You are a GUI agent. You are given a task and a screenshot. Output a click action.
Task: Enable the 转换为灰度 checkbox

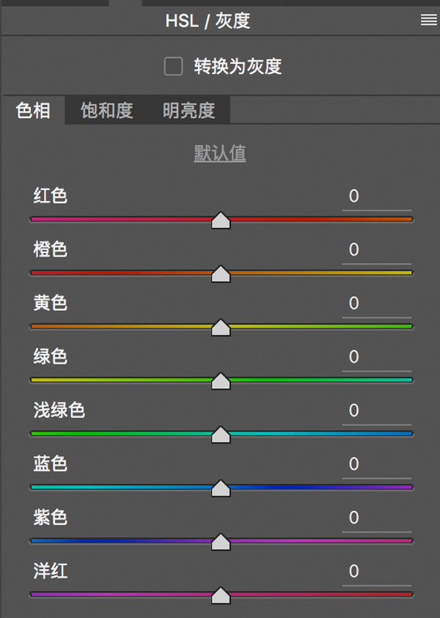coord(173,66)
